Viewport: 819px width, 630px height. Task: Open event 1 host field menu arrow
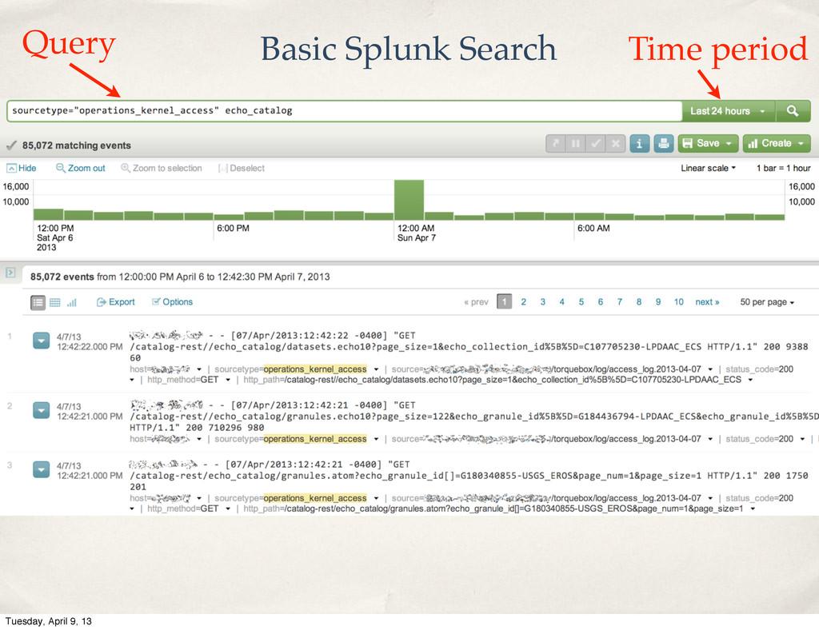(x=198, y=369)
